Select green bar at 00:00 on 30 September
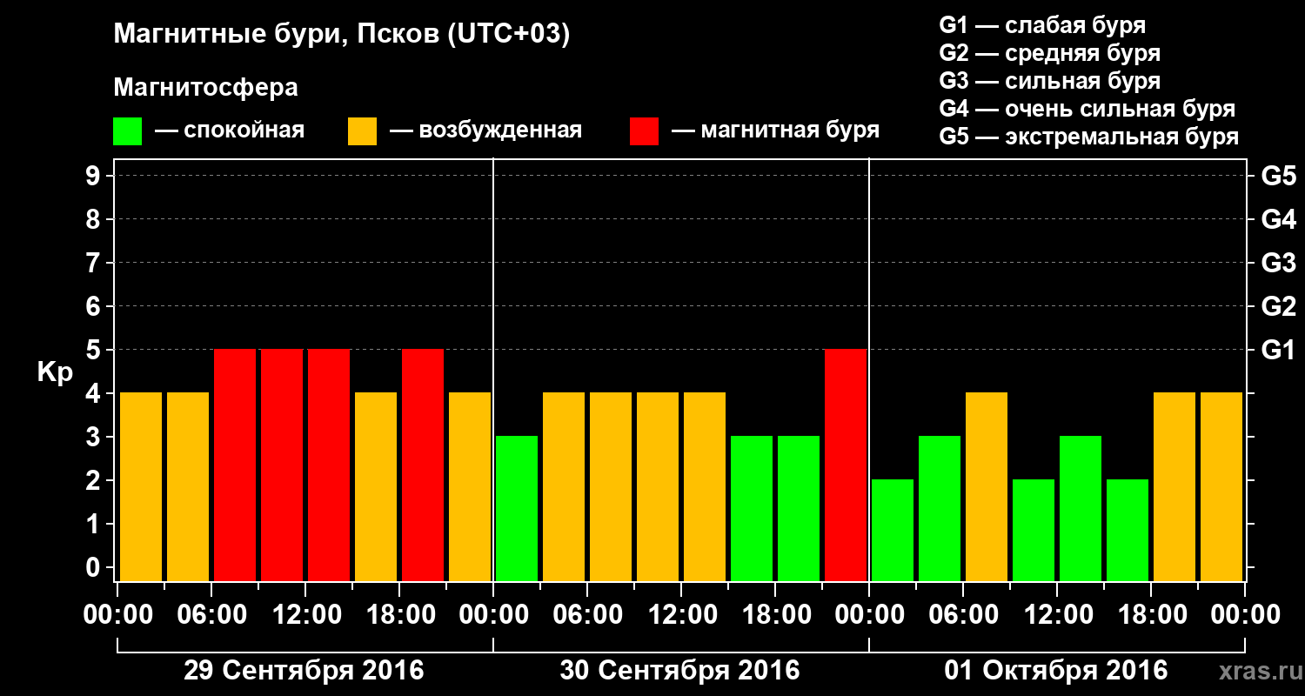The width and height of the screenshot is (1305, 696). click(517, 509)
